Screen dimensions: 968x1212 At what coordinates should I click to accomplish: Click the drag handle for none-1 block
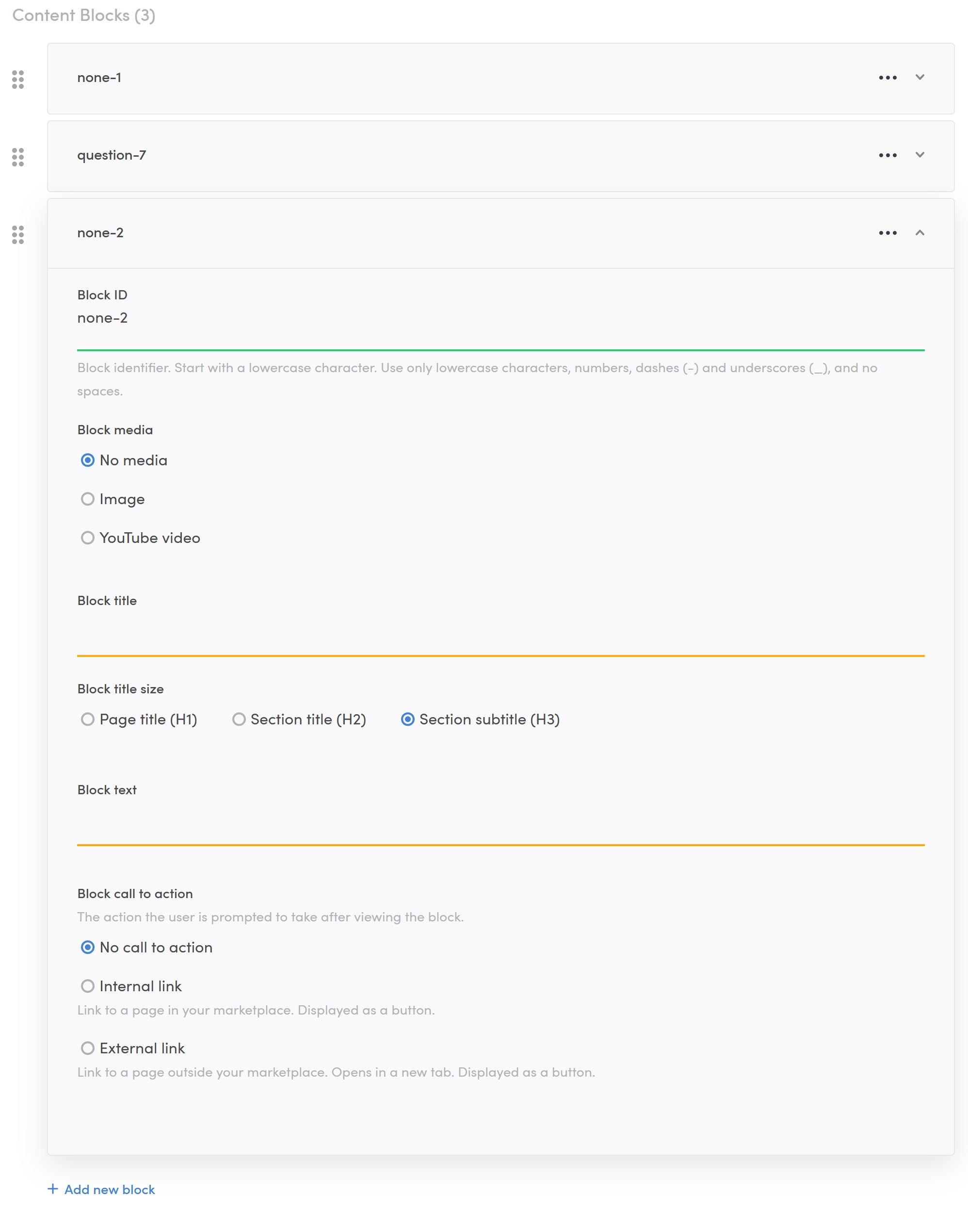click(18, 79)
